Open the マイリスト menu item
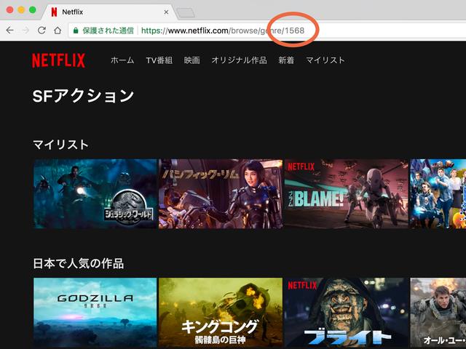The image size is (466, 349). pyautogui.click(x=325, y=60)
